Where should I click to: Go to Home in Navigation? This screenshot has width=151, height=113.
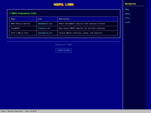[127, 9]
